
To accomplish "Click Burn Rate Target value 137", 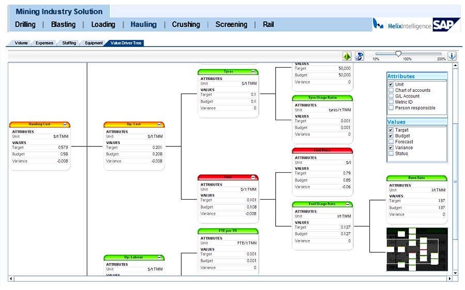I will tap(442, 201).
